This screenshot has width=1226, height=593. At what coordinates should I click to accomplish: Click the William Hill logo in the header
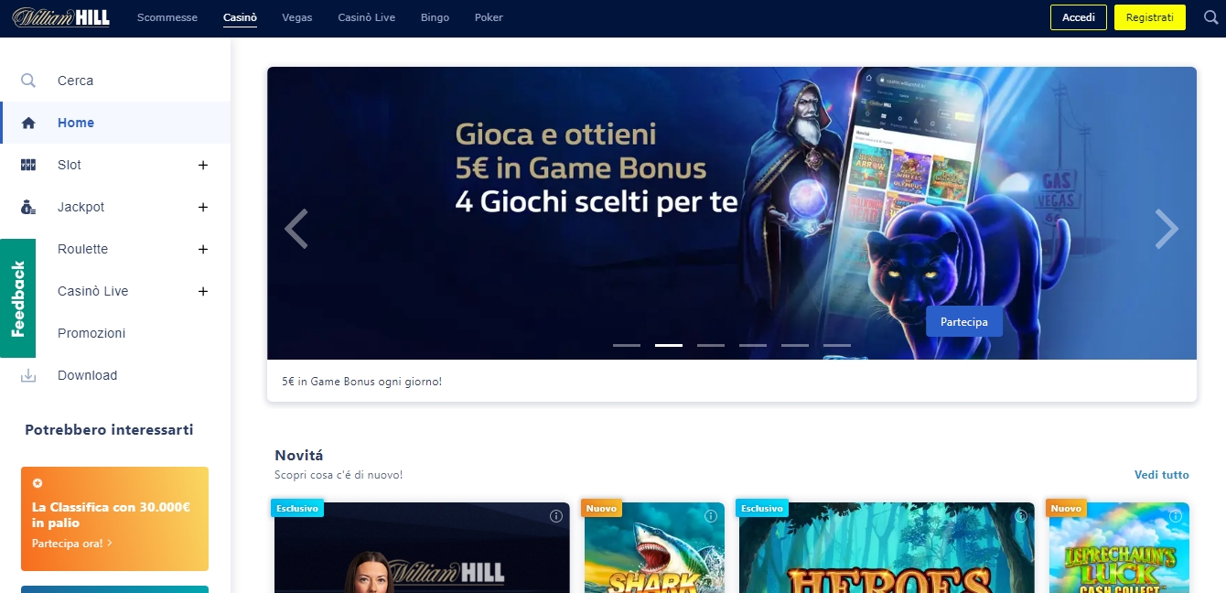point(61,17)
